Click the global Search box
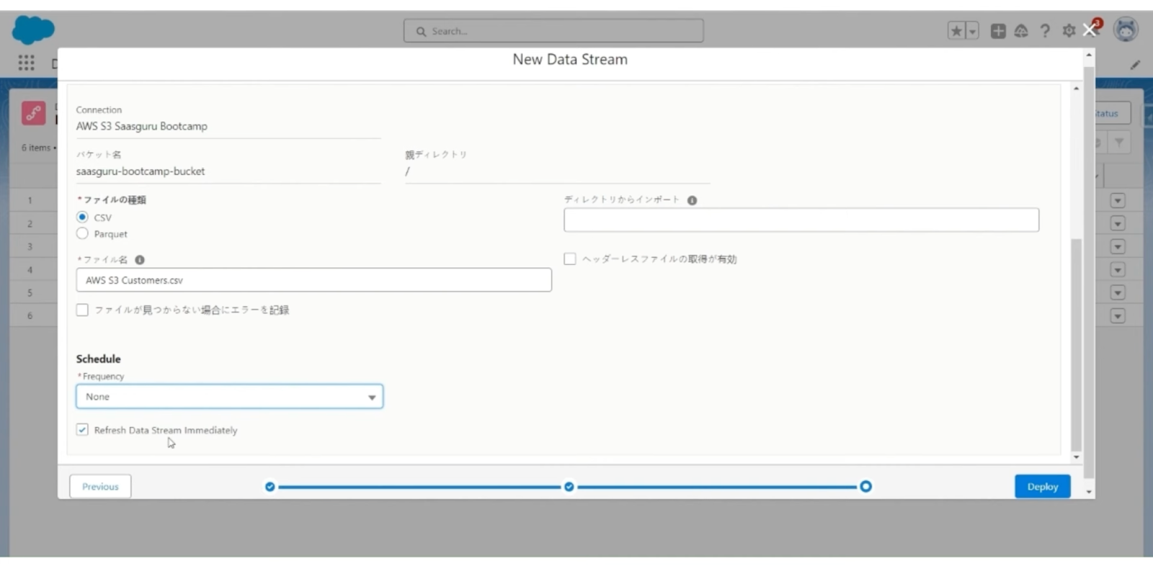This screenshot has height=566, width=1153. 553,31
